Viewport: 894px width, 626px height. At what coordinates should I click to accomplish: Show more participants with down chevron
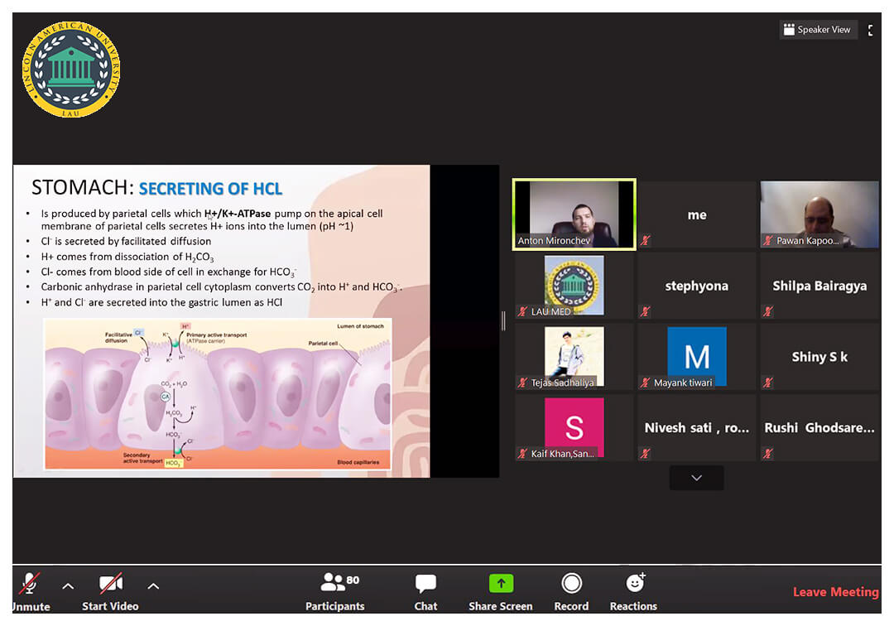pos(696,478)
